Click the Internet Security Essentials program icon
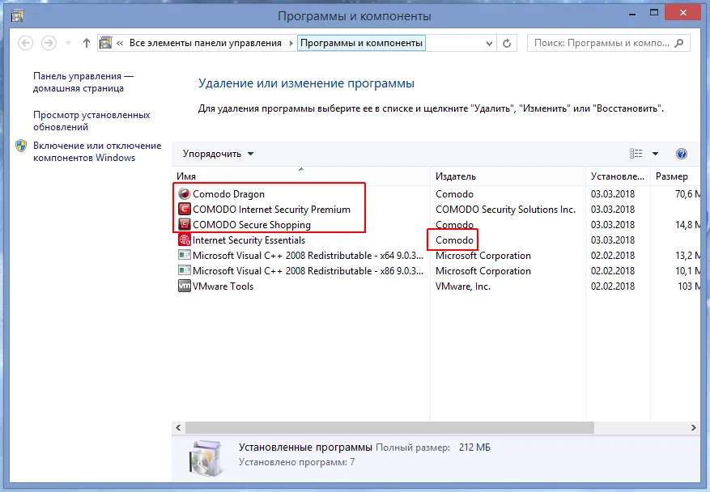 [185, 240]
